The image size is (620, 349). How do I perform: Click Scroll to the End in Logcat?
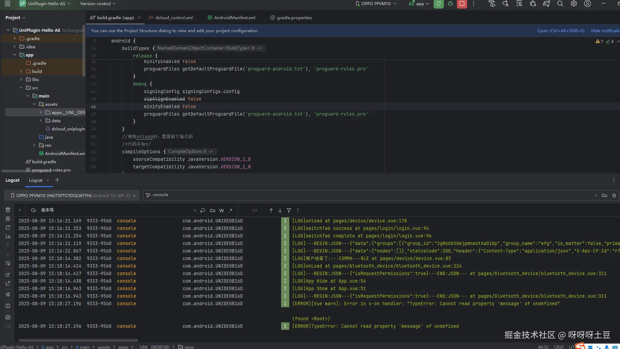8,236
